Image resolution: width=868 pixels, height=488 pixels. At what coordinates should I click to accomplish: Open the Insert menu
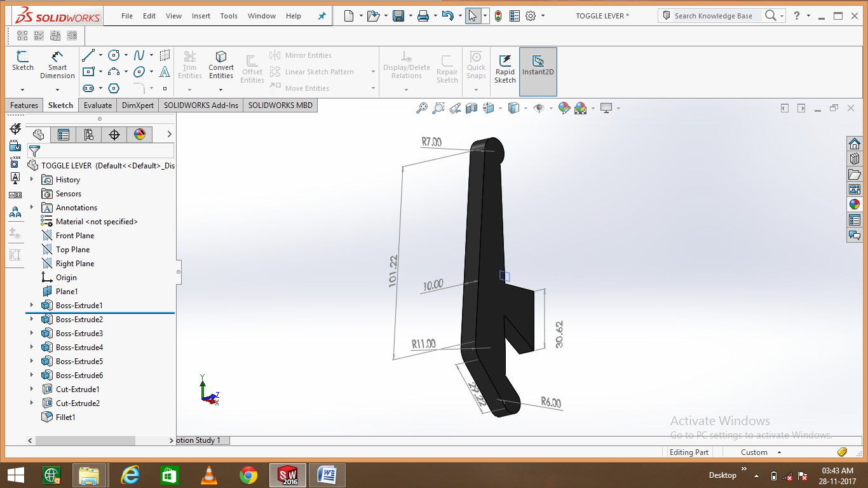coord(201,16)
